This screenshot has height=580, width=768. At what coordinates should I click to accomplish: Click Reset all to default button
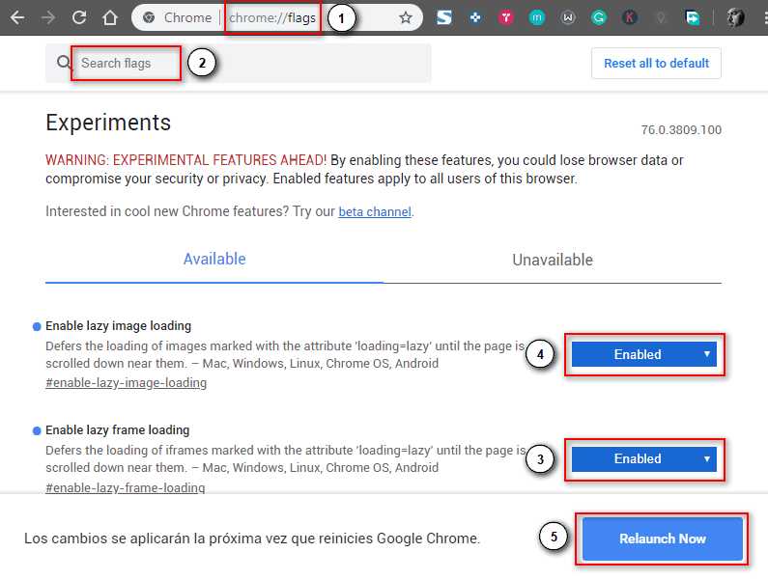pyautogui.click(x=656, y=63)
